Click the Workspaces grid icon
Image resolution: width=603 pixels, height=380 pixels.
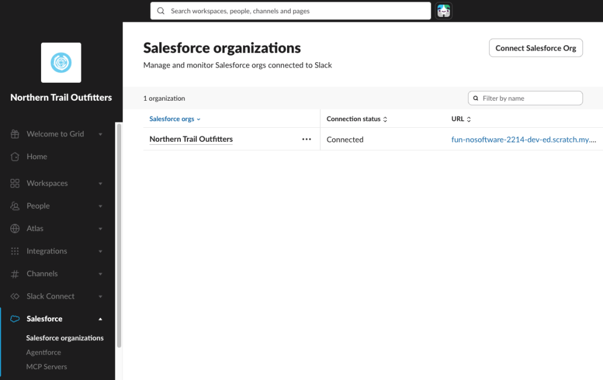point(15,183)
